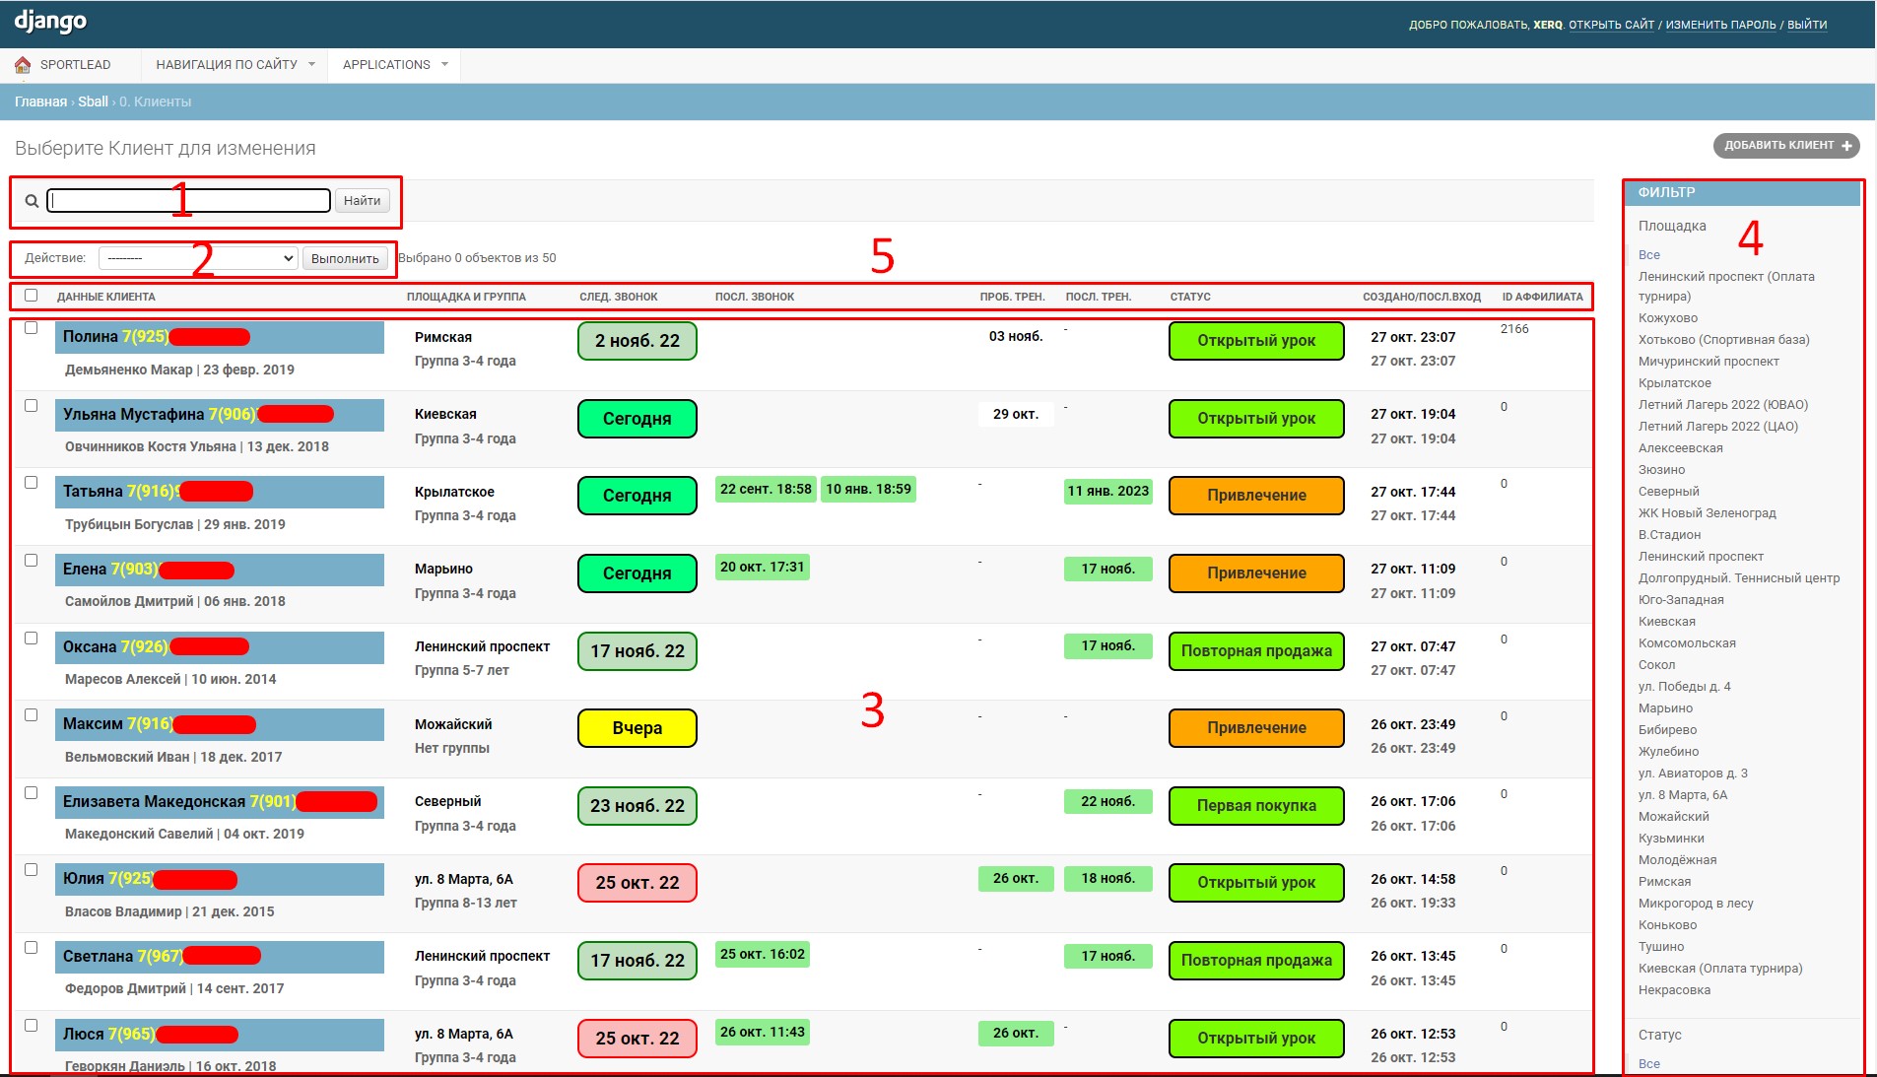Screen dimensions: 1877x1077
Task: Focus the client search text field
Action: (189, 201)
